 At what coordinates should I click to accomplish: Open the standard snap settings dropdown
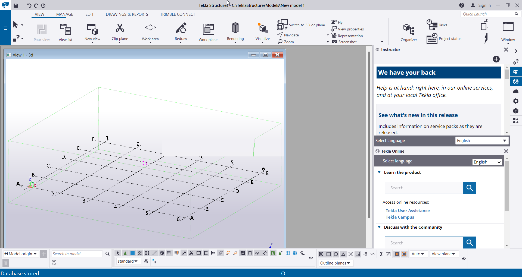[x=128, y=261]
